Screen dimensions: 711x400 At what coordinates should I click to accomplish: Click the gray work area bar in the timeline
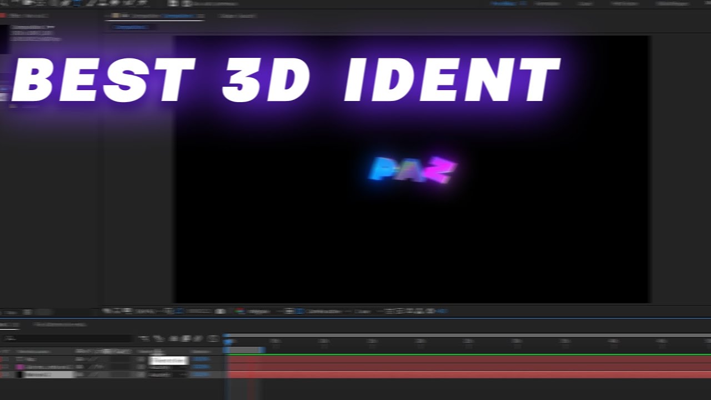click(245, 350)
